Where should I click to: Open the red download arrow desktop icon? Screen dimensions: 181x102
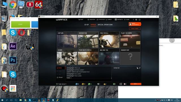pos(30,5)
